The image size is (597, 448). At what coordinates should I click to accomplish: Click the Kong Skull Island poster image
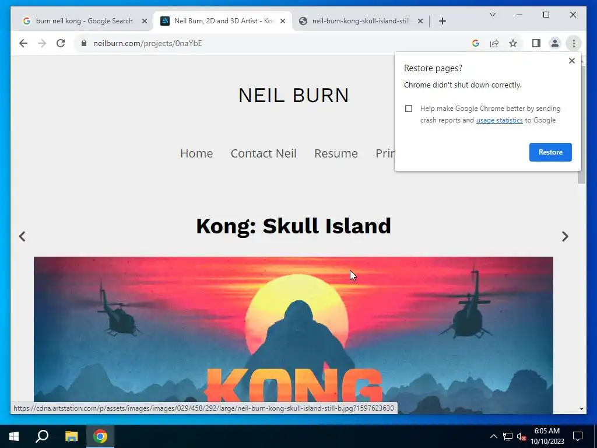click(293, 335)
